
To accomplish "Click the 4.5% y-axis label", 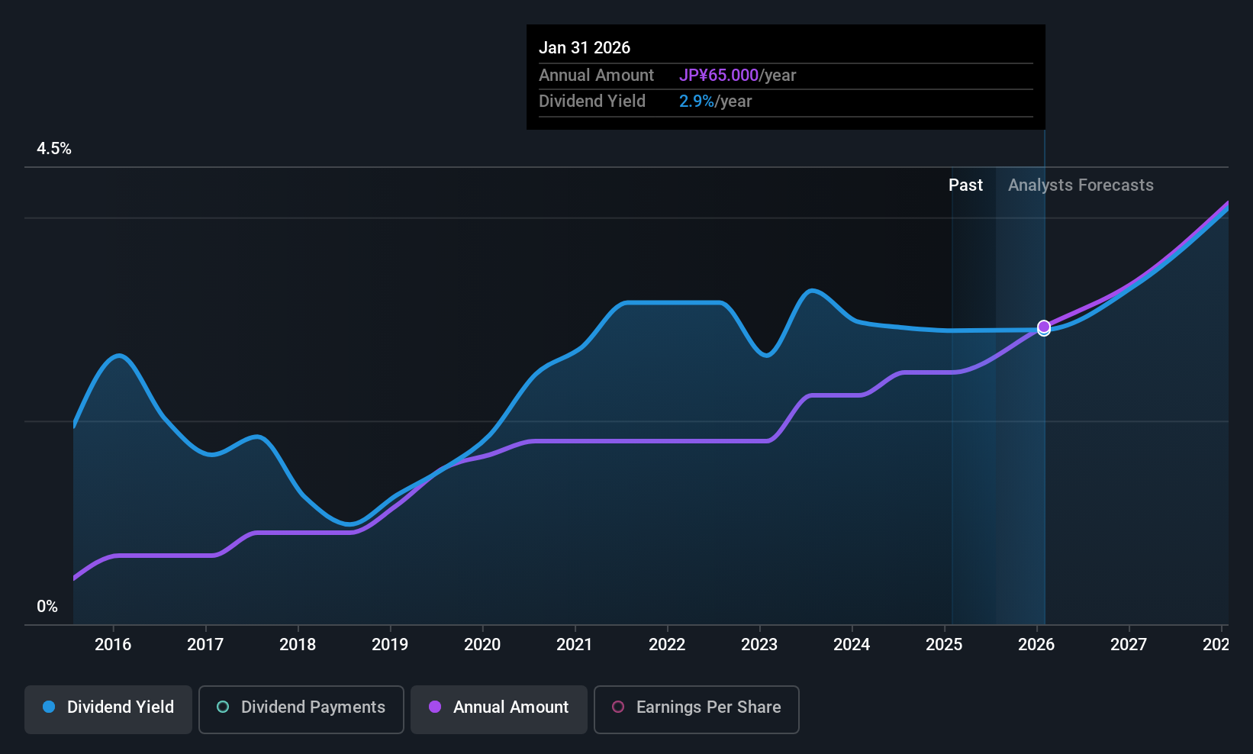I will click(54, 149).
